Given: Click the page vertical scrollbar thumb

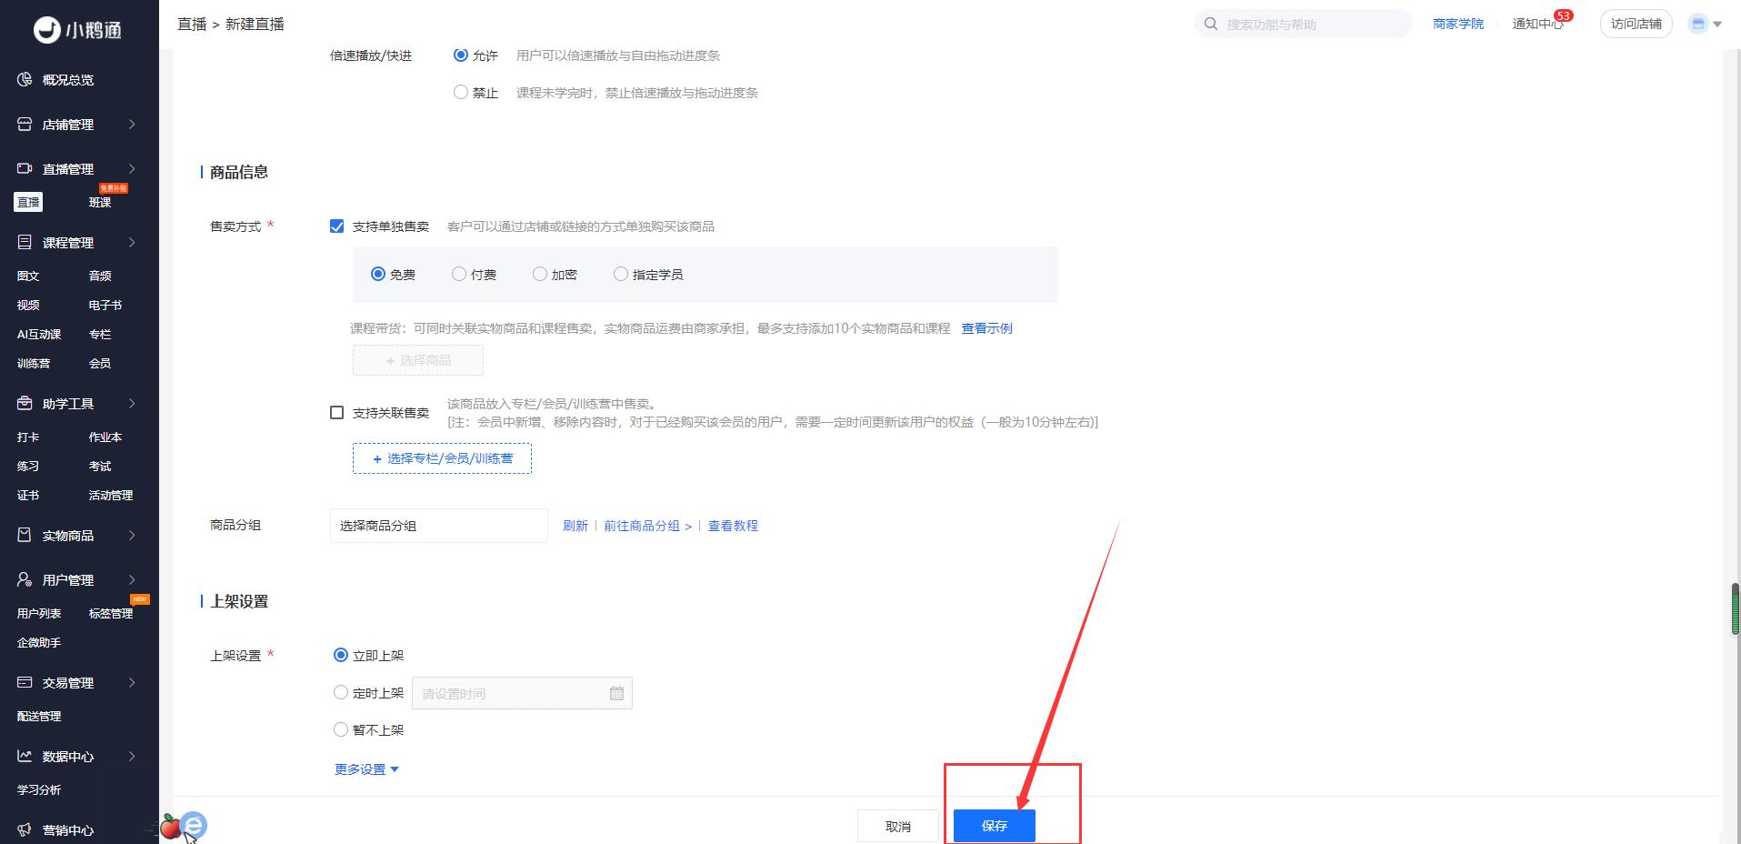Looking at the screenshot, I should (x=1735, y=608).
